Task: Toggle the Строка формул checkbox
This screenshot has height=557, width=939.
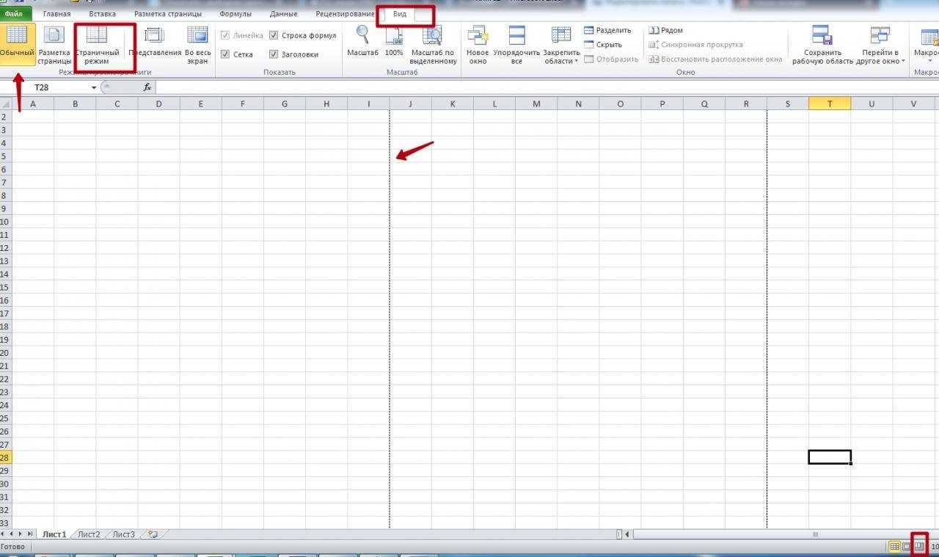Action: coord(274,35)
